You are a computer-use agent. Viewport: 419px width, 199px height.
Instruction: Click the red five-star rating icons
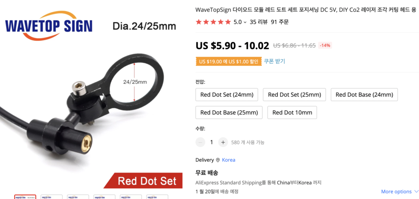click(x=213, y=22)
